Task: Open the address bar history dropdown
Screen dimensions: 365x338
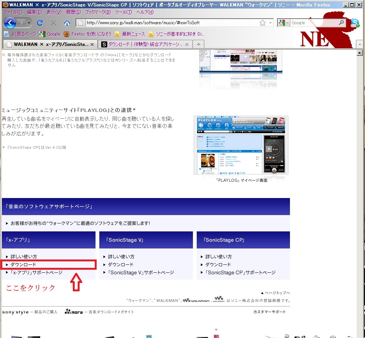Action: pos(270,23)
